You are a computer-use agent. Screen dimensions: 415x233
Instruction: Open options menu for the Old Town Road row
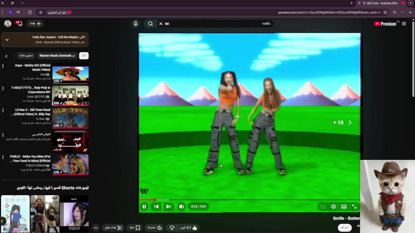[x=3, y=110]
